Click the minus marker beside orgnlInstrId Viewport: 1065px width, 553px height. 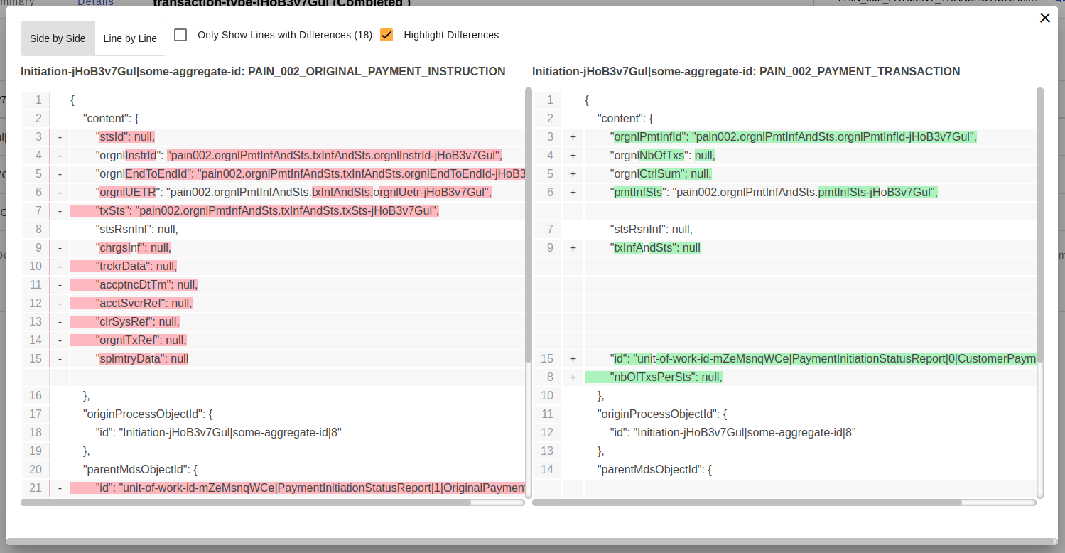[x=60, y=155]
